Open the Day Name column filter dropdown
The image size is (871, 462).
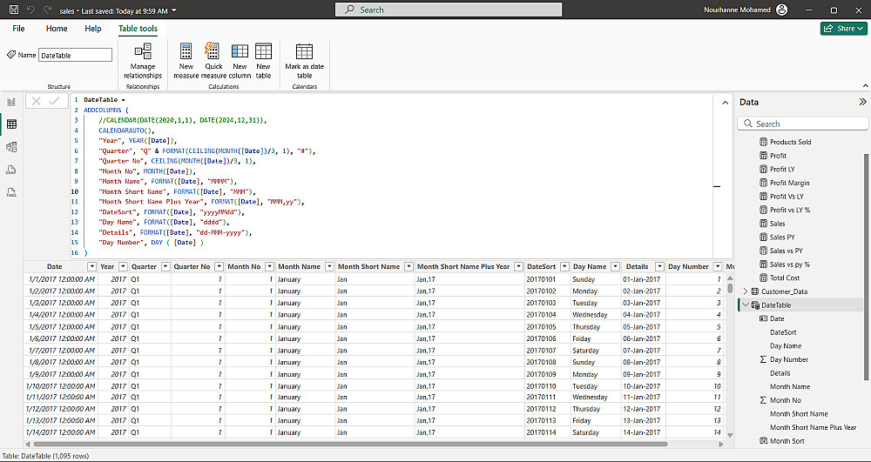point(614,267)
